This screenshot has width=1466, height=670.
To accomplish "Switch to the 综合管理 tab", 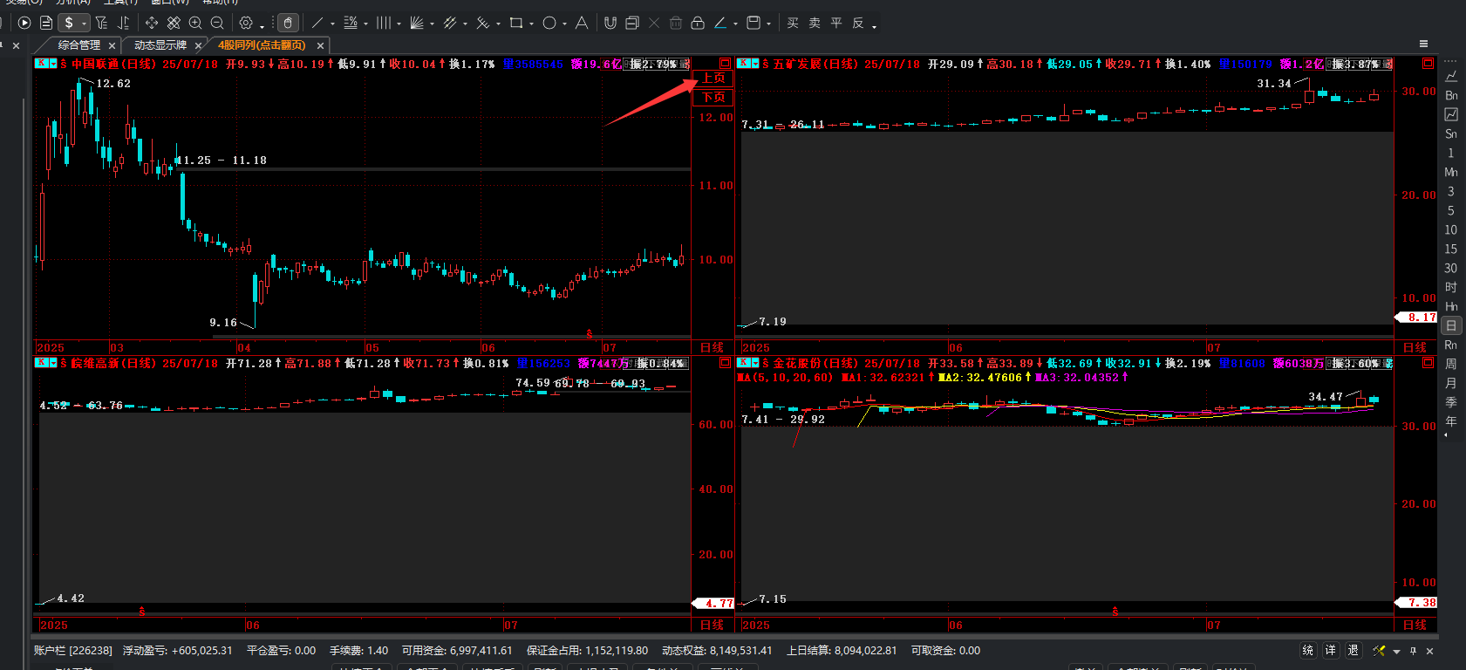I will coord(78,45).
